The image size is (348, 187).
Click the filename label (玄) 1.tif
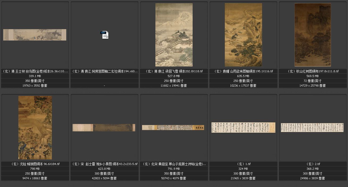243,164
